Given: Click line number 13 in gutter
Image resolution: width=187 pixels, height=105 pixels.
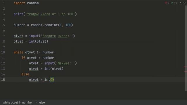Looking at the screenshot, I should coord(3,69).
